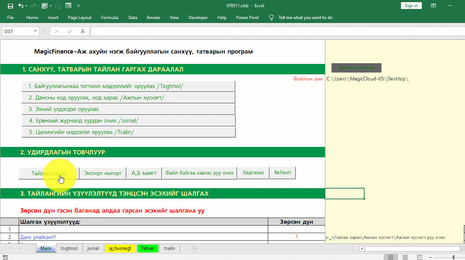The width and height of the screenshot is (465, 260).
Task: Open the Developer ribbon tab
Action: click(x=198, y=18)
